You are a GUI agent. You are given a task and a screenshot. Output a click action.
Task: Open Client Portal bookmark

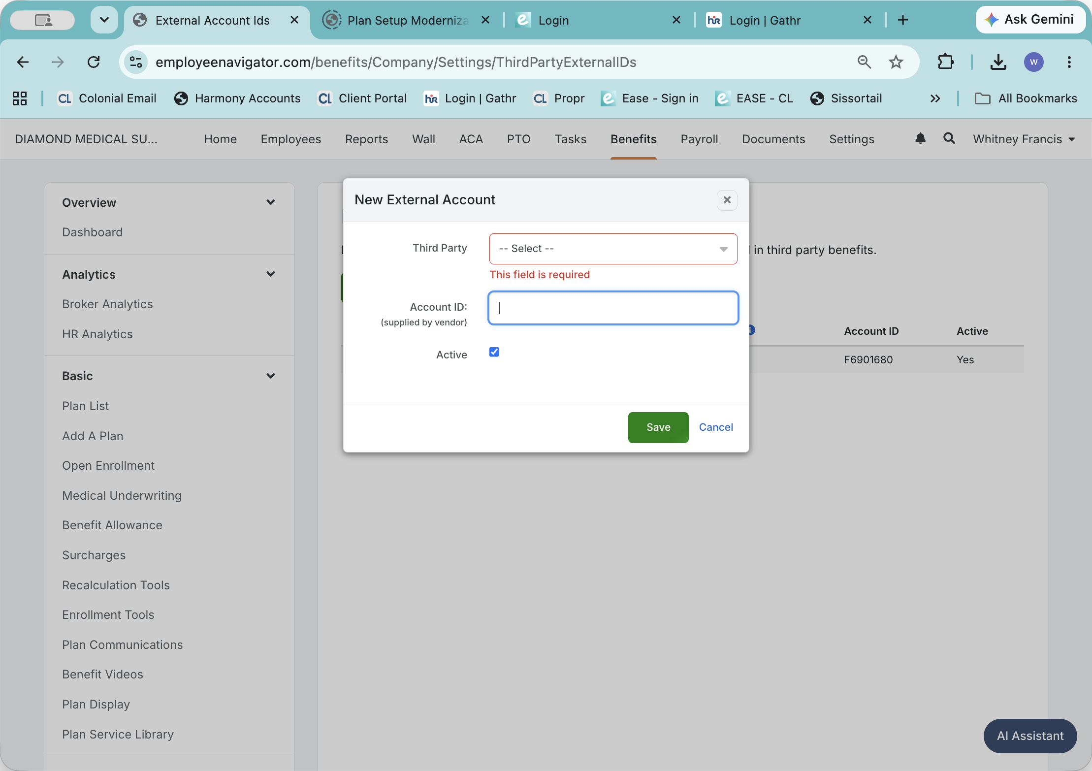[x=362, y=98]
